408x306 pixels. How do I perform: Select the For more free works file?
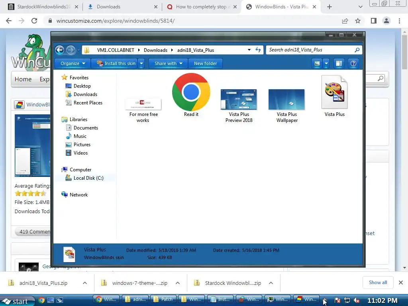tap(143, 110)
